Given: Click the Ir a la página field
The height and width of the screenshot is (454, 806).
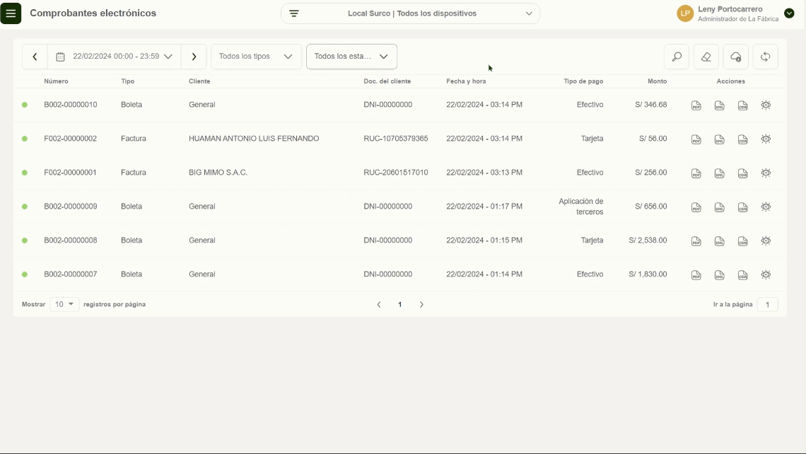Looking at the screenshot, I should click(x=767, y=304).
